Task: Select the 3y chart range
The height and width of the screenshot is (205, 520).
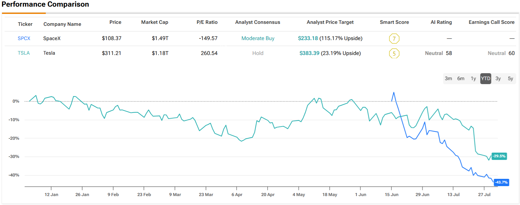Action: click(x=498, y=78)
